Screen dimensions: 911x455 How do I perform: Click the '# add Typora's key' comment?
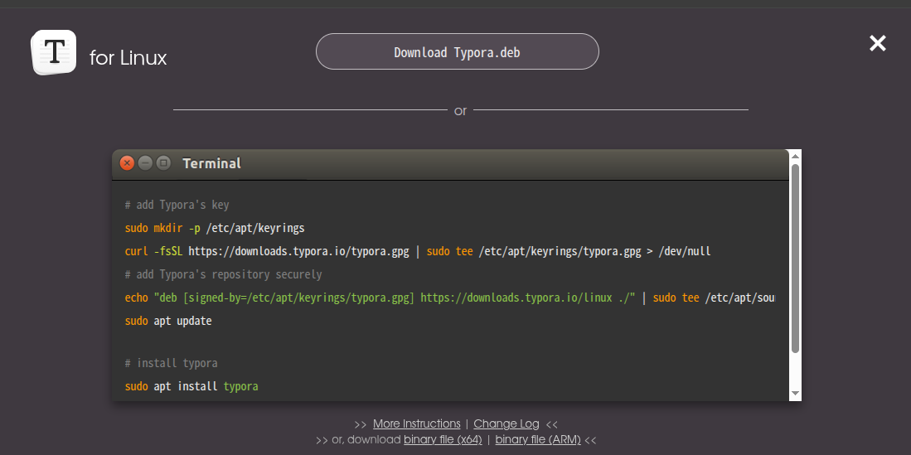[177, 206]
